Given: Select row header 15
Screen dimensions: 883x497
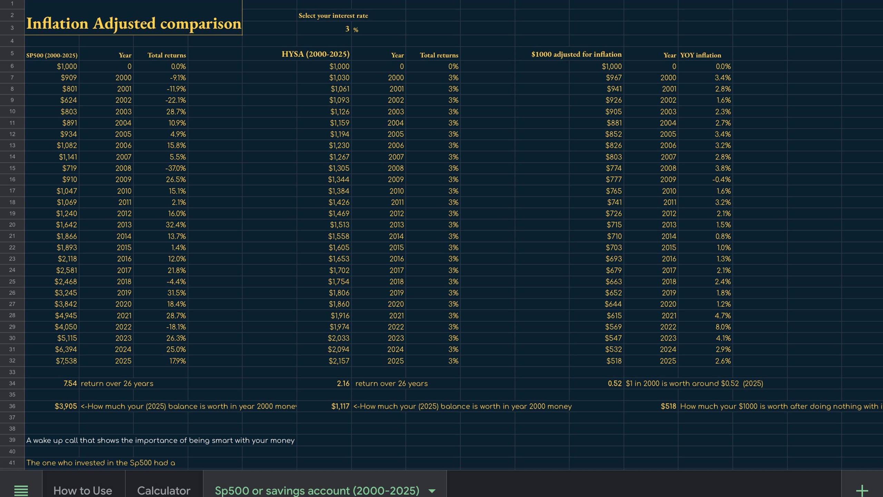Looking at the screenshot, I should 12,168.
